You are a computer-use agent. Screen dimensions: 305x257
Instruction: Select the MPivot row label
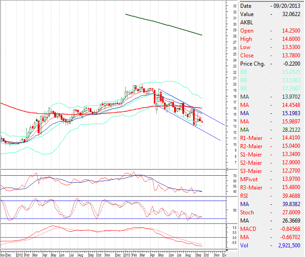(x=250, y=179)
